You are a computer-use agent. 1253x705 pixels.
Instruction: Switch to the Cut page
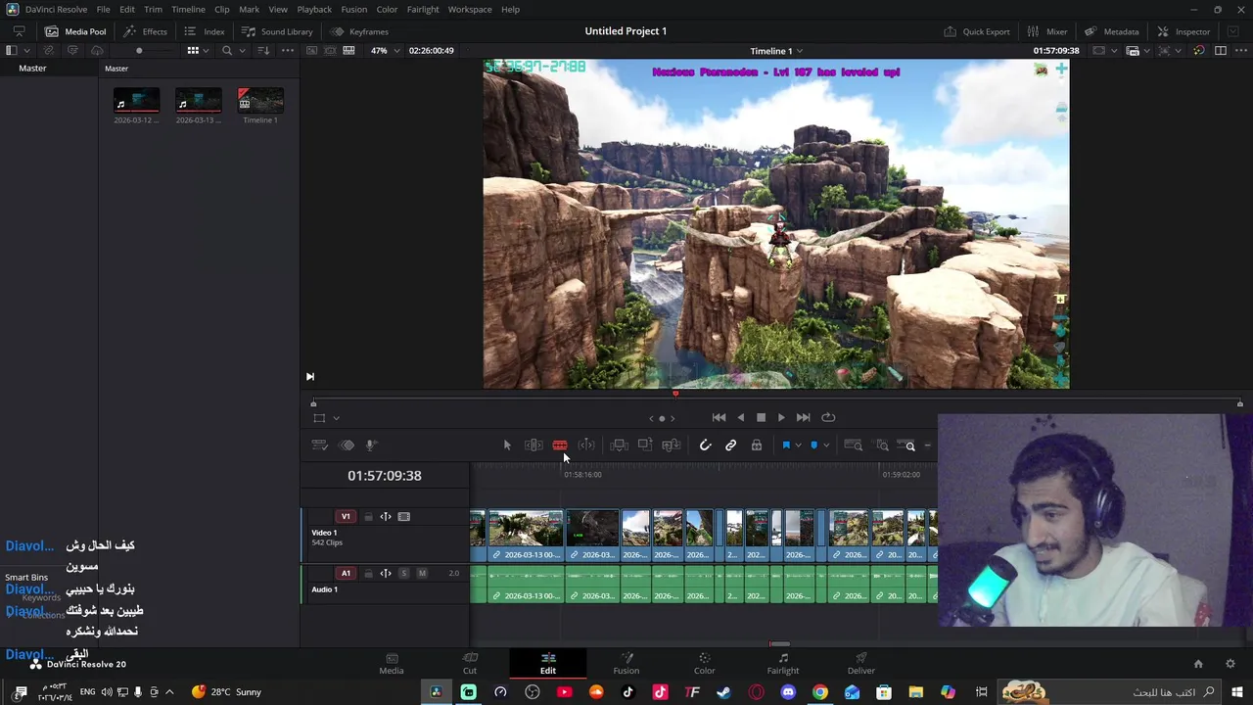tap(470, 664)
